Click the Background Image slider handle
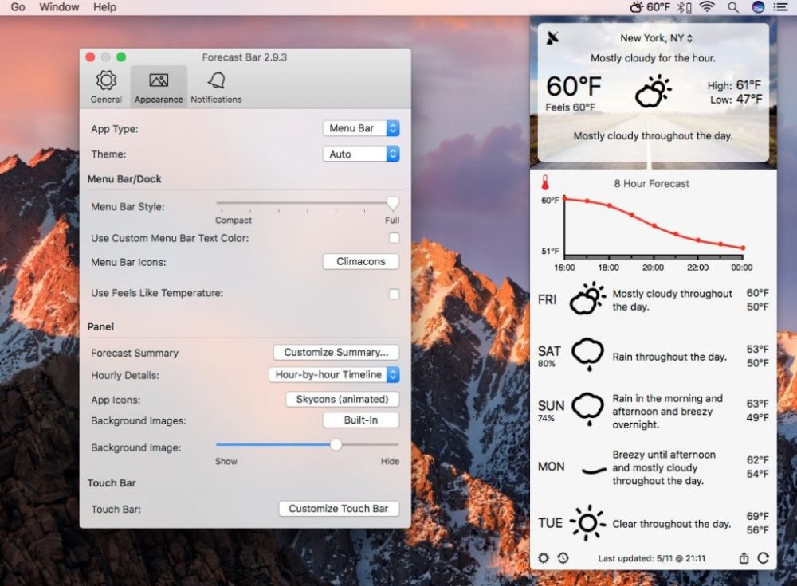The height and width of the screenshot is (586, 797). click(336, 445)
